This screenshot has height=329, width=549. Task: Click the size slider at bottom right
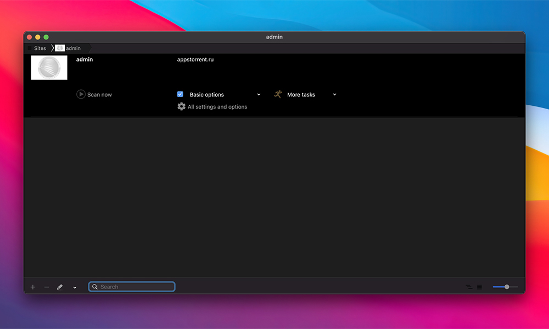505,287
